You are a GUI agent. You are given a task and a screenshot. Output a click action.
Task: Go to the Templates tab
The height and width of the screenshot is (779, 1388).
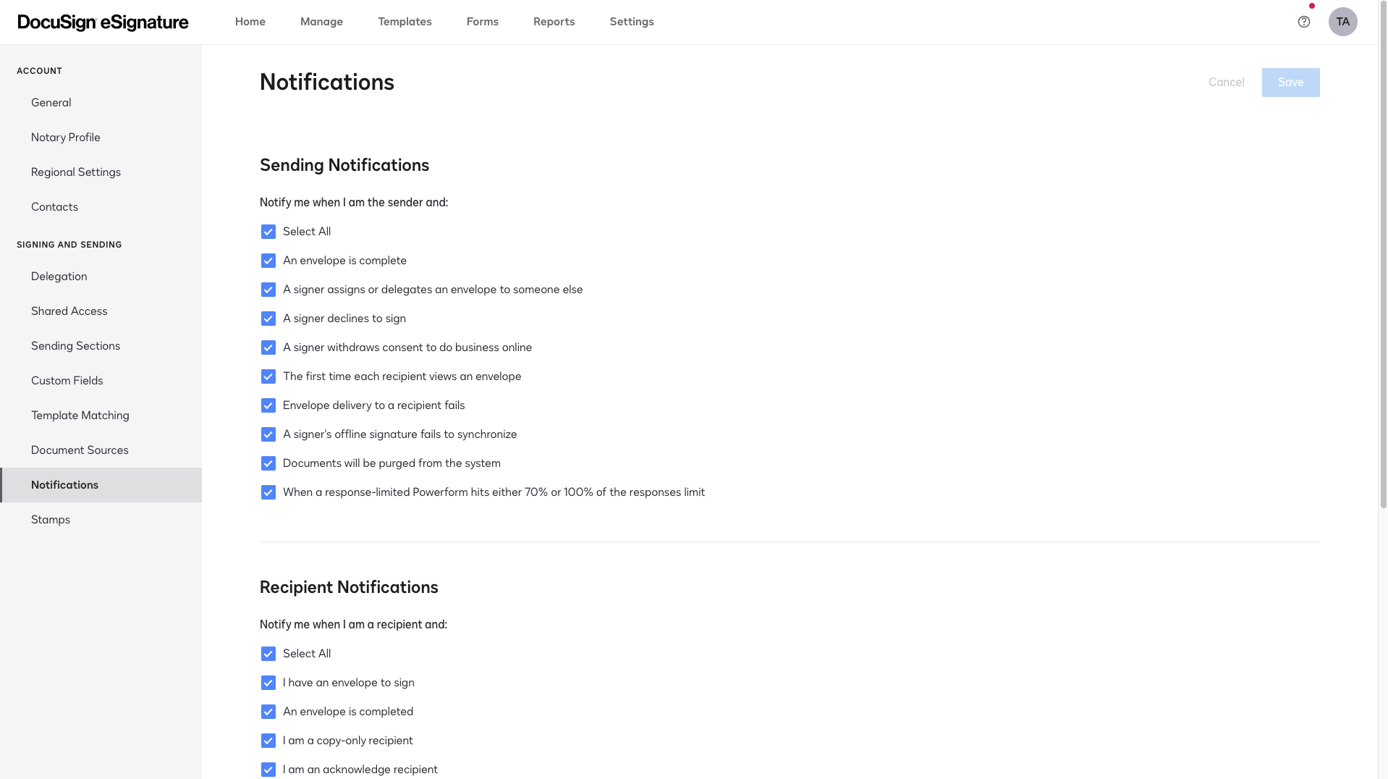[405, 22]
